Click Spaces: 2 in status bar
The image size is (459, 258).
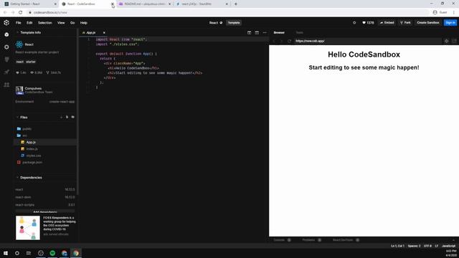pyautogui.click(x=414, y=246)
